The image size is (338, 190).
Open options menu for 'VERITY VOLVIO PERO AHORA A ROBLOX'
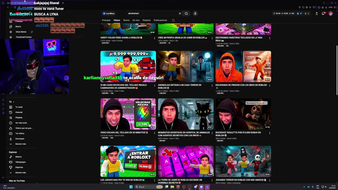click(x=154, y=38)
